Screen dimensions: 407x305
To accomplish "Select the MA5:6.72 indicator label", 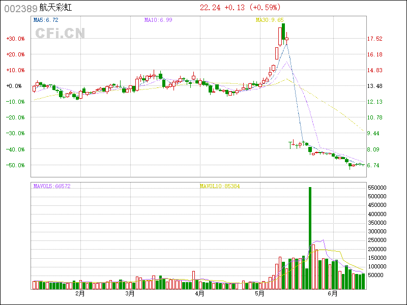I will (x=46, y=20).
